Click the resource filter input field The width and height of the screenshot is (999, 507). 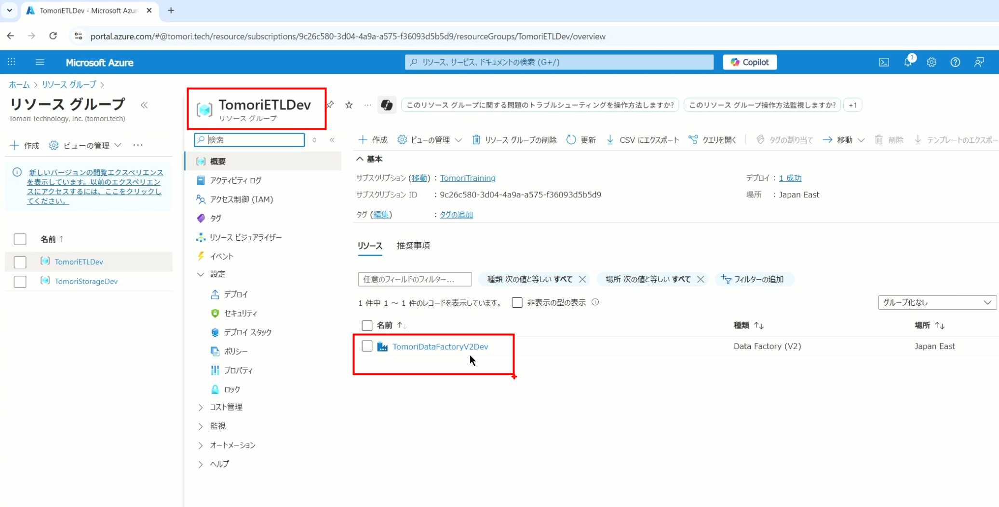click(x=415, y=279)
